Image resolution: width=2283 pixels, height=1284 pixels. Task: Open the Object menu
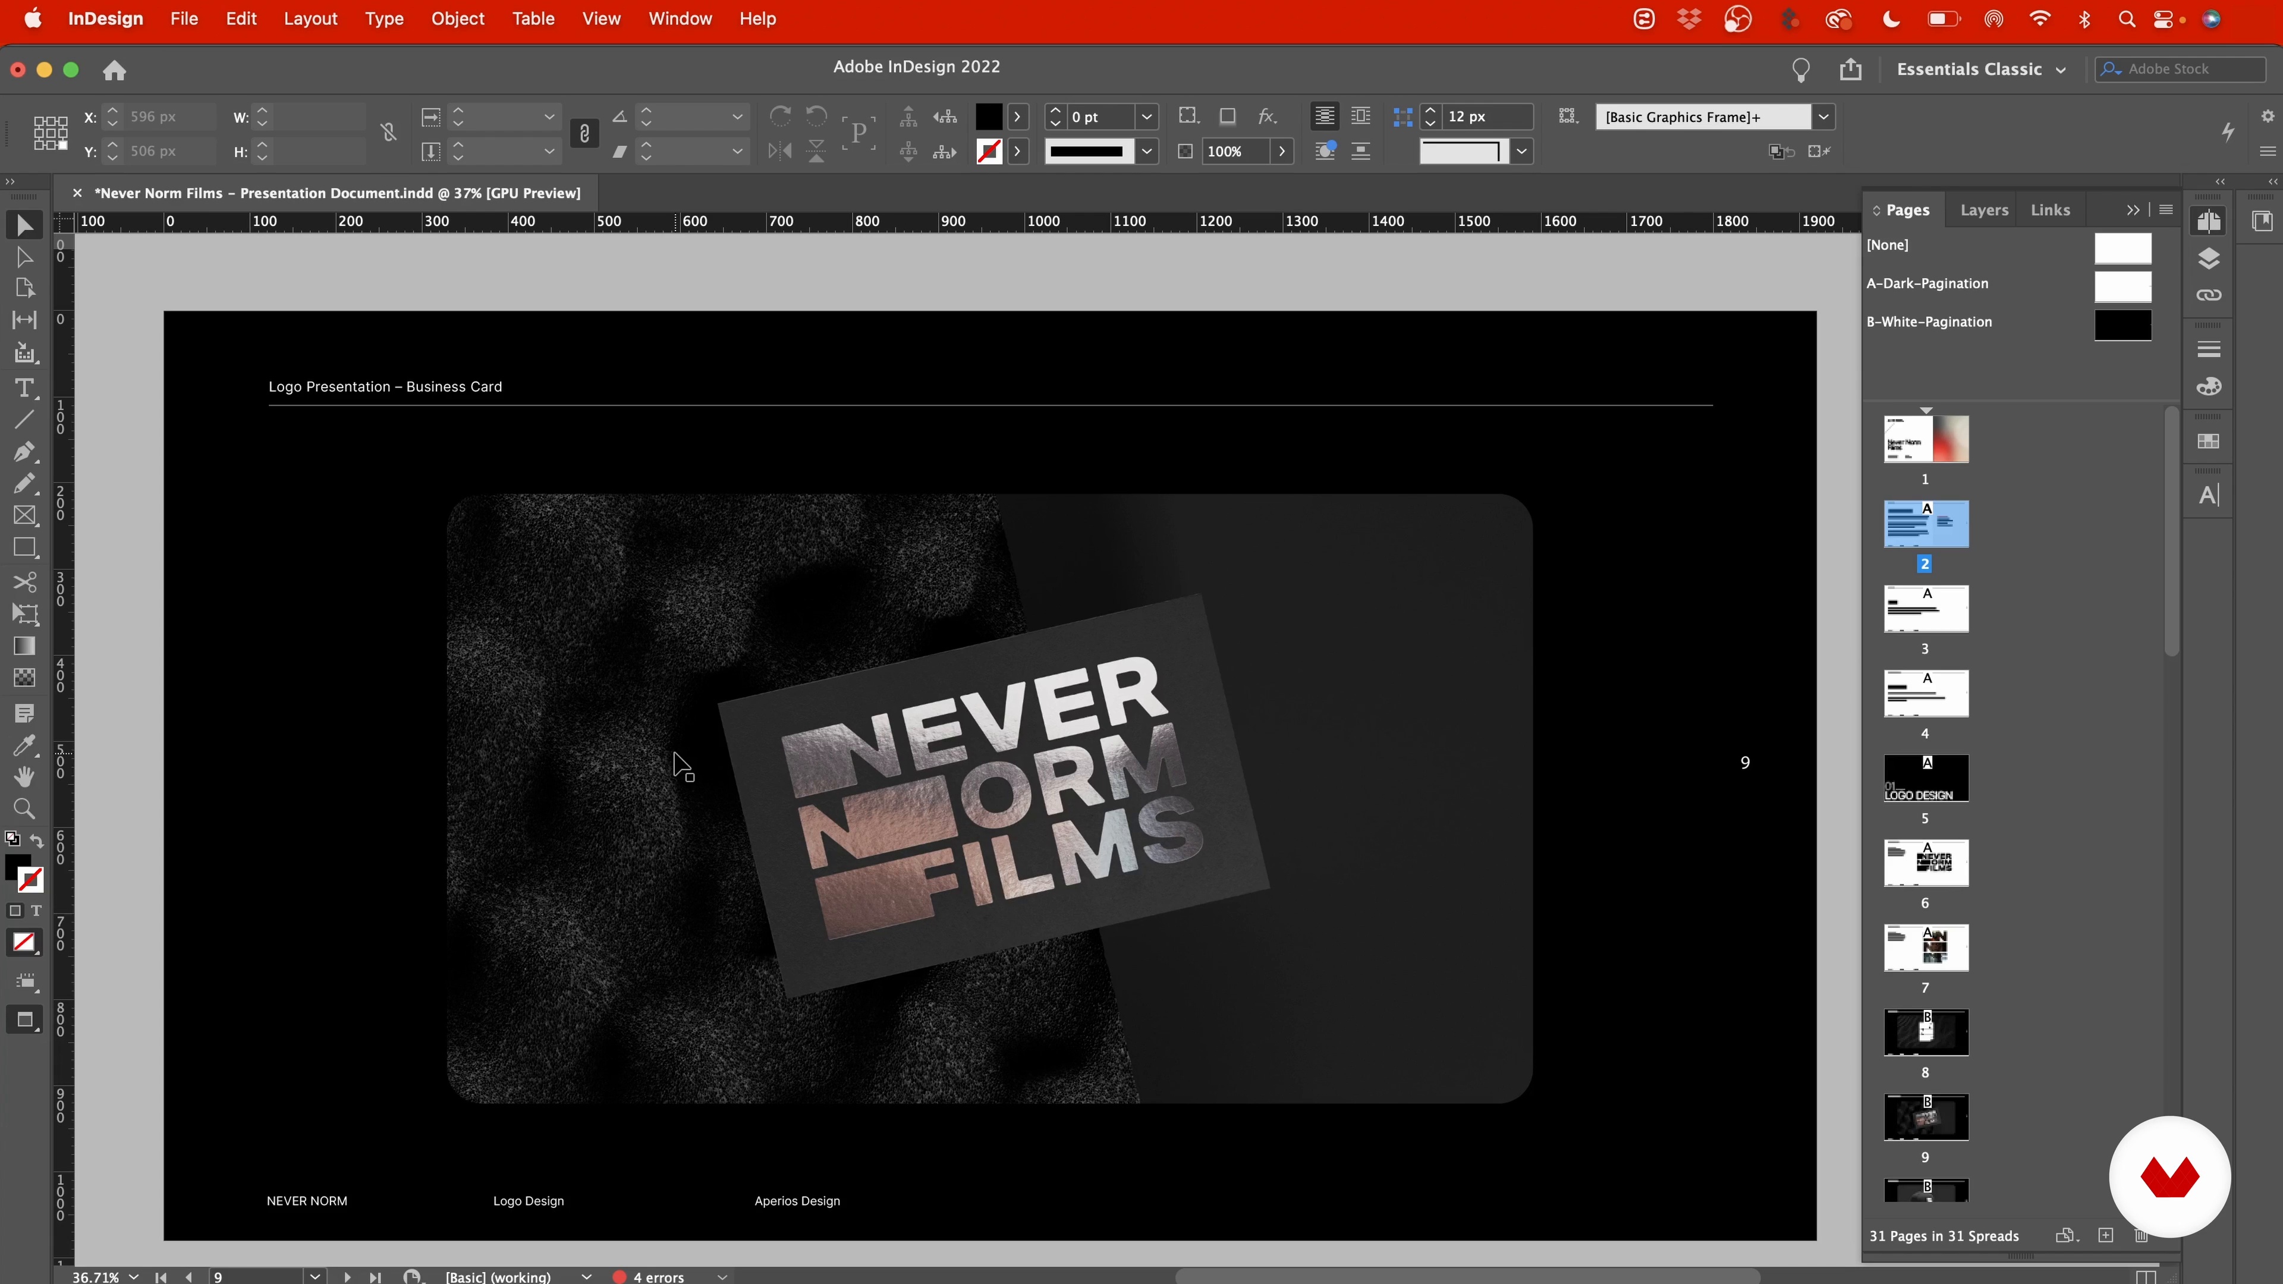pos(457,18)
